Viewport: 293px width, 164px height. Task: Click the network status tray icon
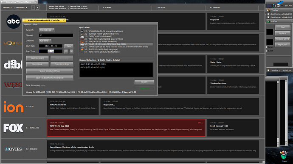274,6
